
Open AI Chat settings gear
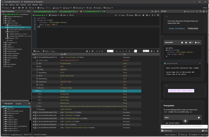click(204, 12)
